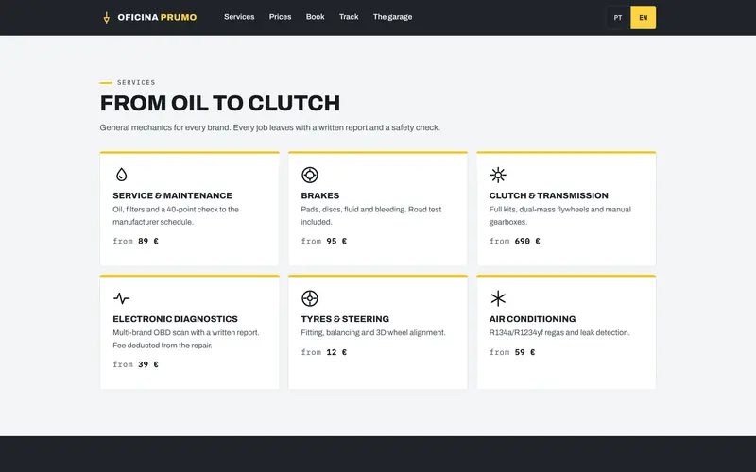Click the 'from 12 €' price
756x472 pixels.
pyautogui.click(x=323, y=352)
